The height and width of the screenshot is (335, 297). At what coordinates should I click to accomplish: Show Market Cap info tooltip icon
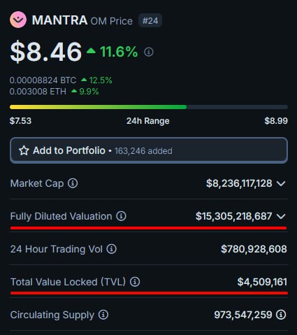(x=73, y=183)
